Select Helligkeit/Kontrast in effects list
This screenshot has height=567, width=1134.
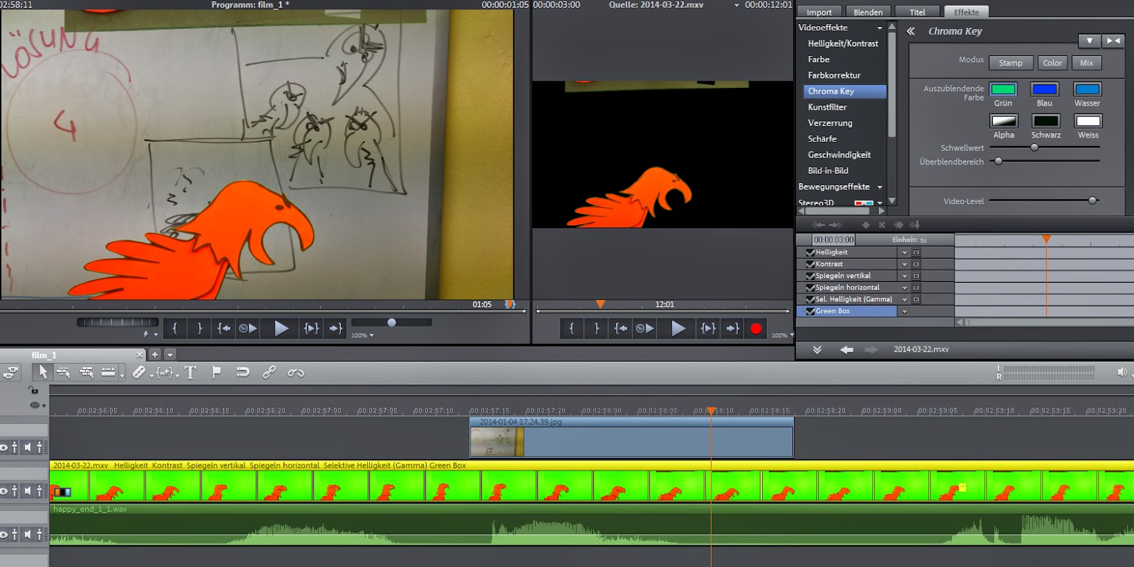[843, 44]
